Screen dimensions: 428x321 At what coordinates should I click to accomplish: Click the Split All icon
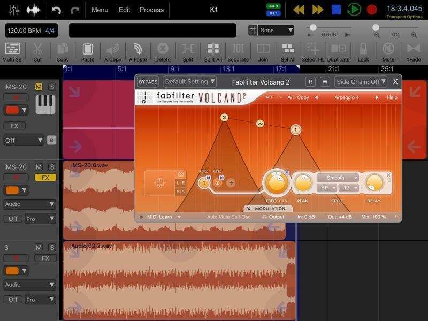coord(213,52)
